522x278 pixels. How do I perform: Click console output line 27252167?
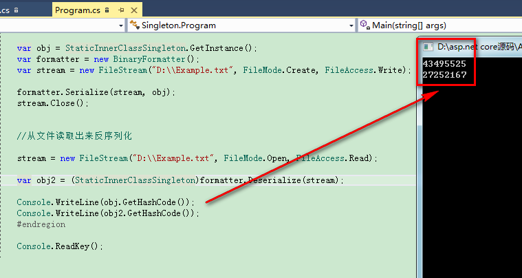pos(444,75)
